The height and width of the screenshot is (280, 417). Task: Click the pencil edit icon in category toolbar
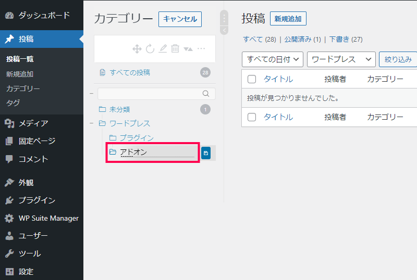click(x=163, y=48)
